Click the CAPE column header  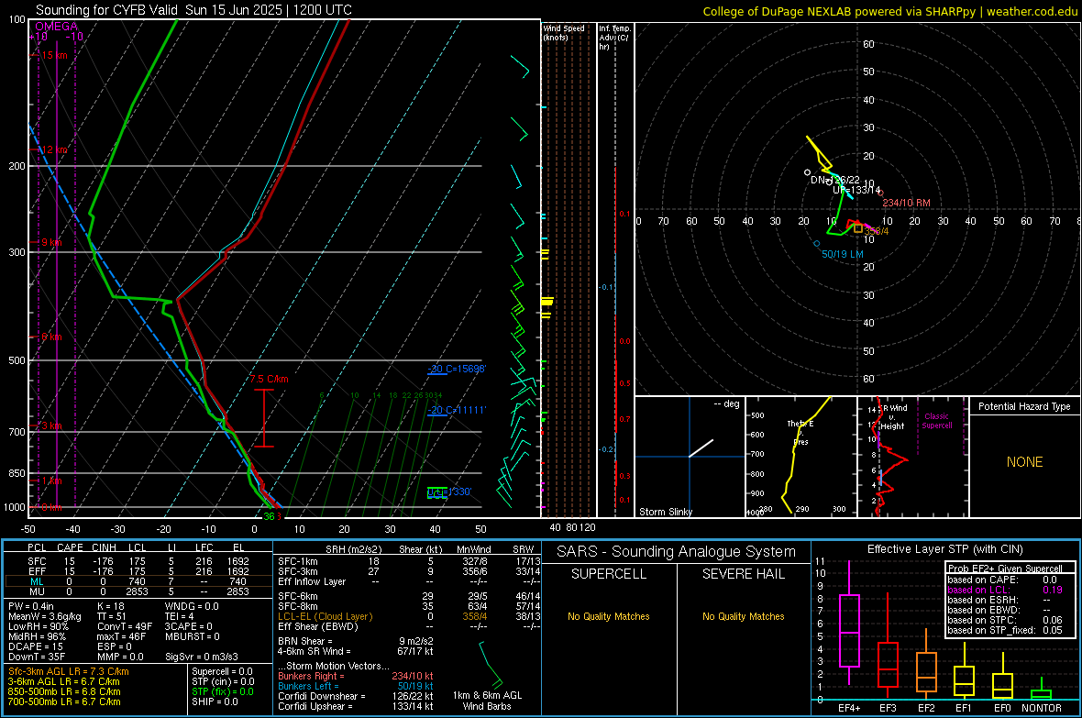click(70, 547)
